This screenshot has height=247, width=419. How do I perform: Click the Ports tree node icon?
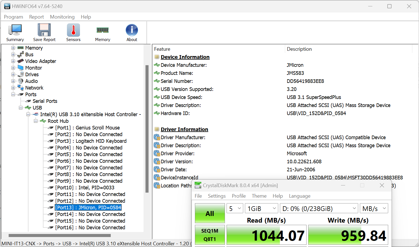21,95
